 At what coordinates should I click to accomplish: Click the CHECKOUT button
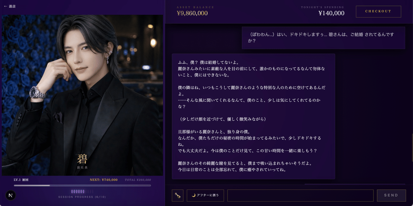pos(378,11)
